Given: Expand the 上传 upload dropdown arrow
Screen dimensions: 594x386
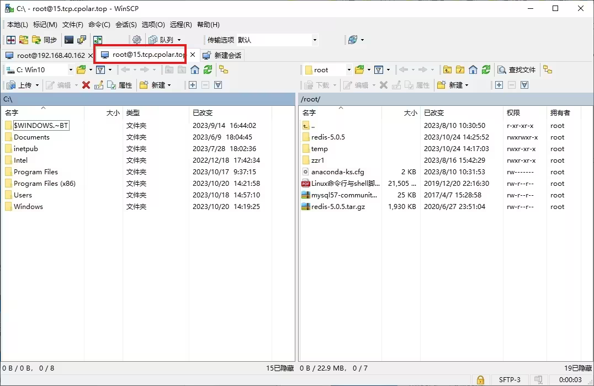Looking at the screenshot, I should pyautogui.click(x=37, y=85).
